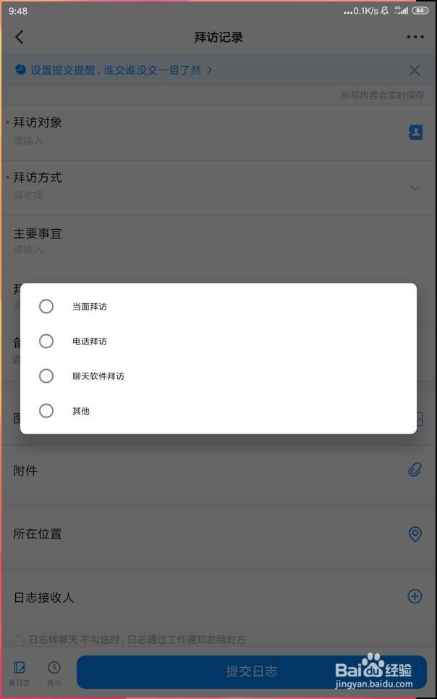The height and width of the screenshot is (699, 437).
Task: Tap the attachment paperclip icon
Action: coord(415,470)
